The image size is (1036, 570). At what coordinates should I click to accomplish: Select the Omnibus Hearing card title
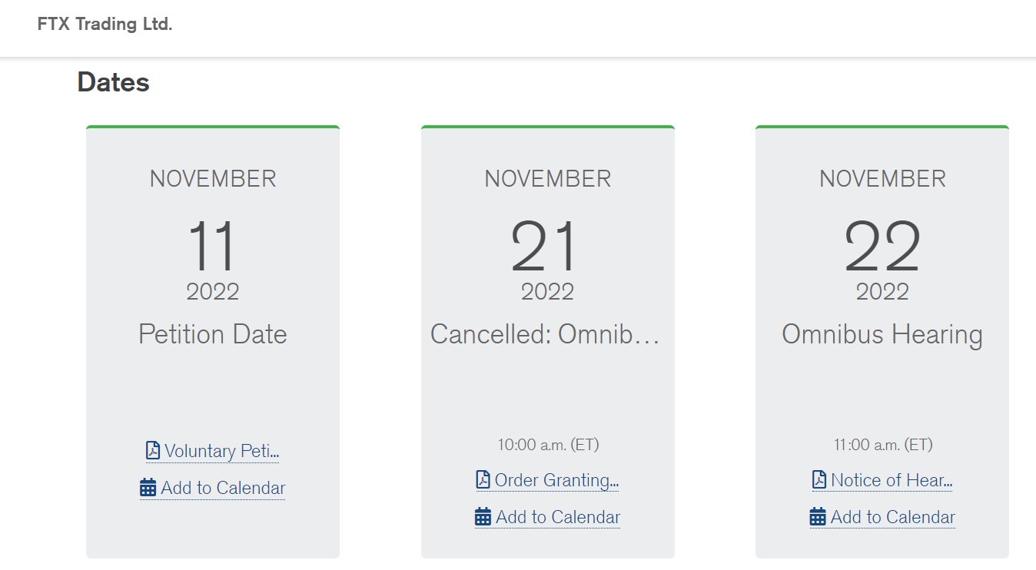pyautogui.click(x=882, y=334)
